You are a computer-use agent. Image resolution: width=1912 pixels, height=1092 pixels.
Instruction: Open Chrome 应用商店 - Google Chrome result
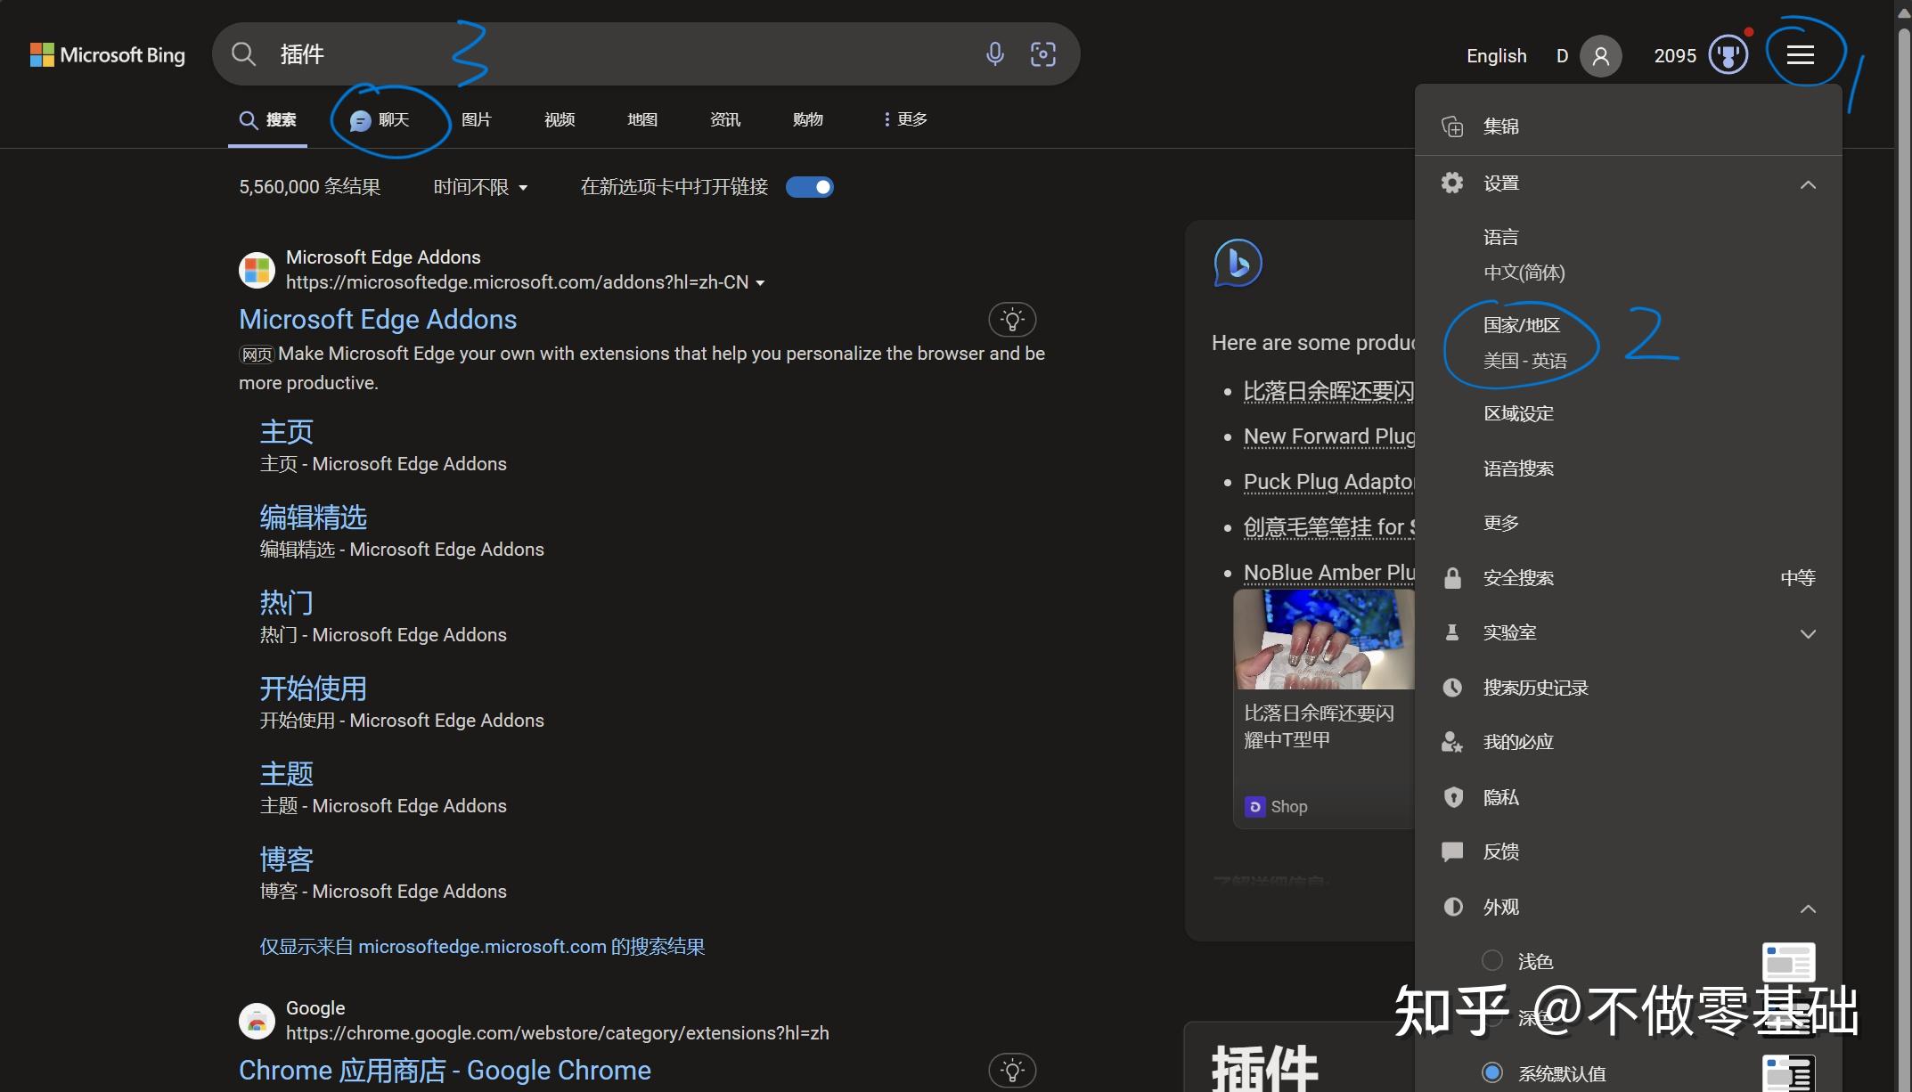pyautogui.click(x=445, y=1070)
